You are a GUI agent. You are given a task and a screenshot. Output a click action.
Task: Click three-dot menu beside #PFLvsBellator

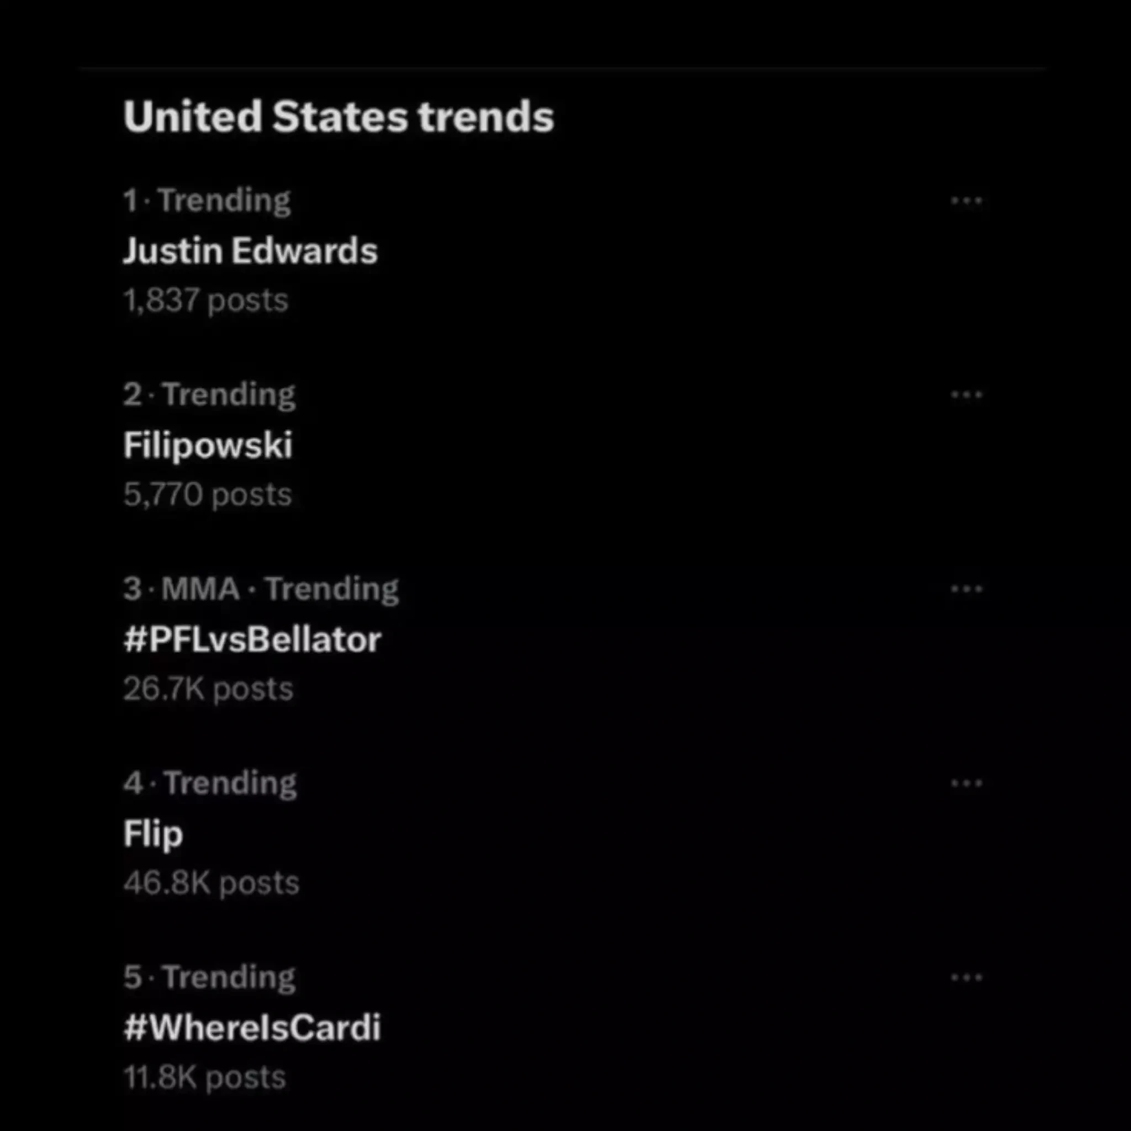point(966,589)
